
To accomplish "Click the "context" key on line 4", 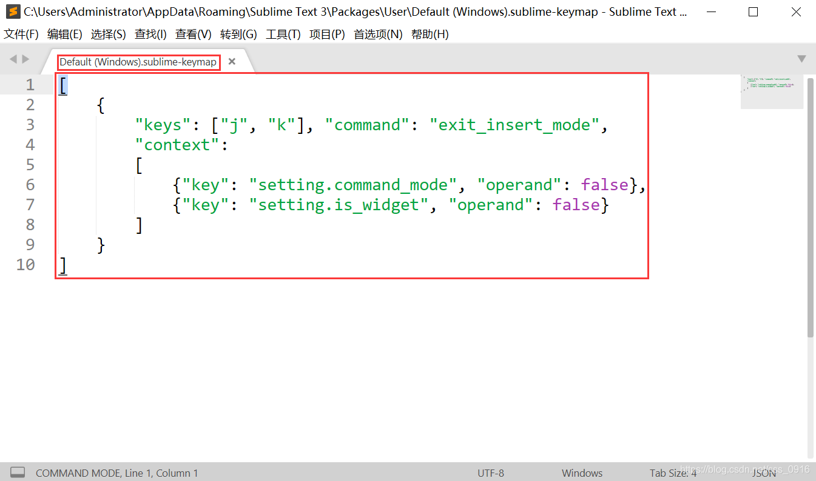I will 177,145.
